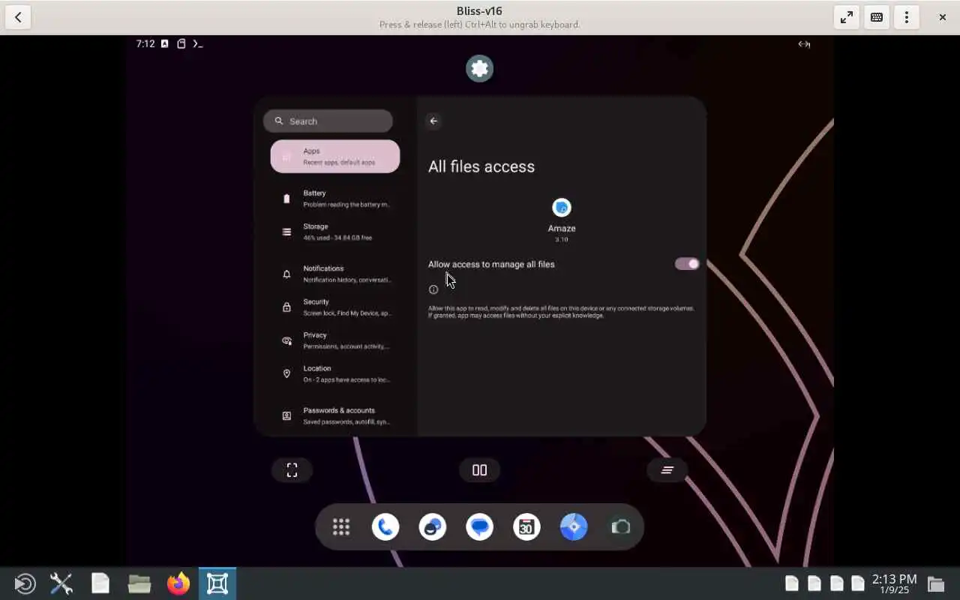This screenshot has height=600, width=960.
Task: Open the Storage settings category
Action: pos(335,232)
